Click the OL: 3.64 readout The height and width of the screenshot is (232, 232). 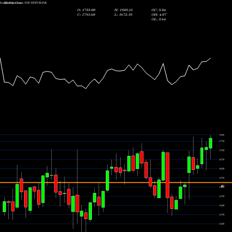159,19
